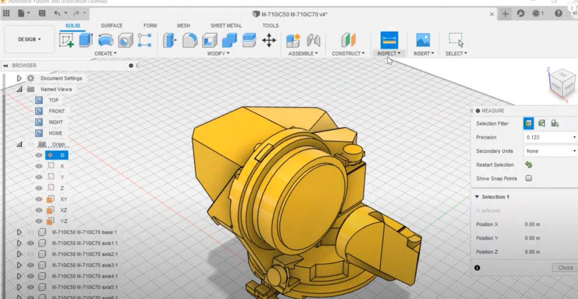
Task: Toggle visibility of YZ plane
Action: coord(39,221)
